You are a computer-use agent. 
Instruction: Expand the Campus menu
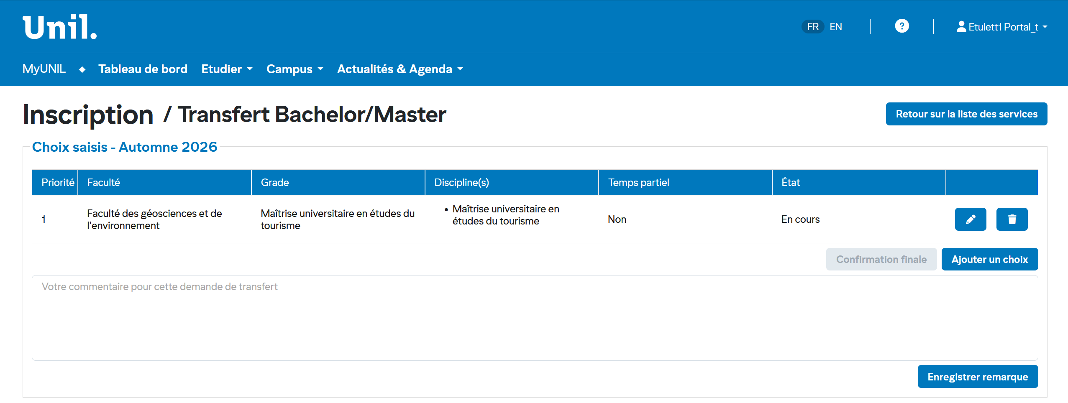[295, 69]
